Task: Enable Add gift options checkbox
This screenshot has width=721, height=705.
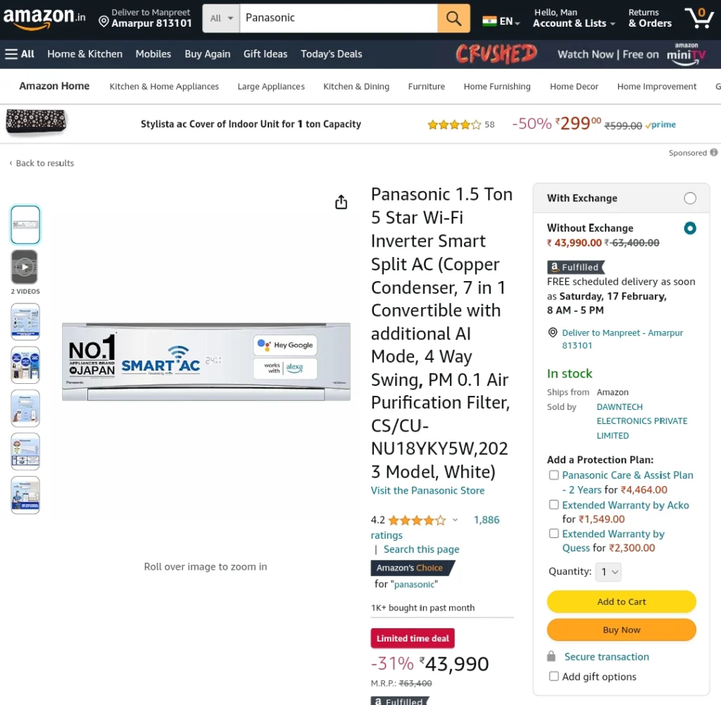Action: click(553, 676)
